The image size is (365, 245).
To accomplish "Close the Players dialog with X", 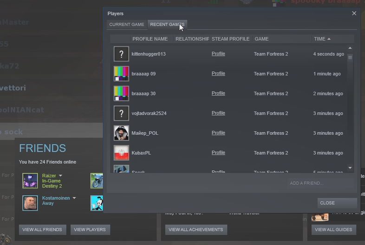I will point(354,13).
